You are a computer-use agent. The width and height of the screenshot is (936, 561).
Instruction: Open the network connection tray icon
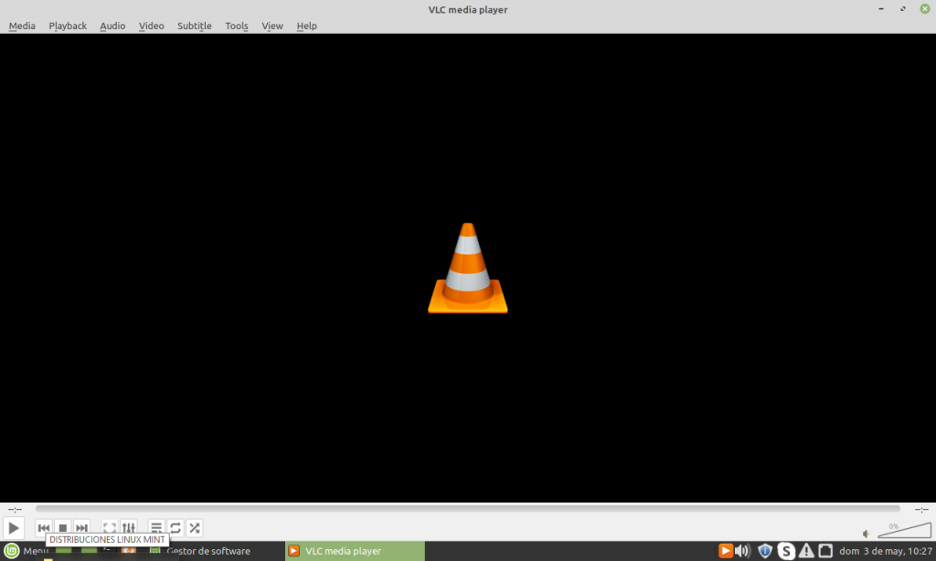pos(825,551)
